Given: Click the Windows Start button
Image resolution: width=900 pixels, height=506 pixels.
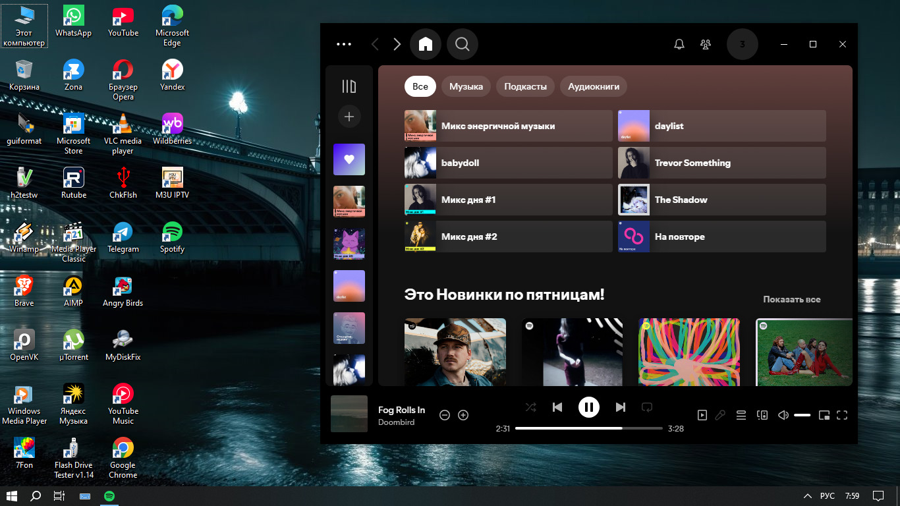Looking at the screenshot, I should pos(11,495).
